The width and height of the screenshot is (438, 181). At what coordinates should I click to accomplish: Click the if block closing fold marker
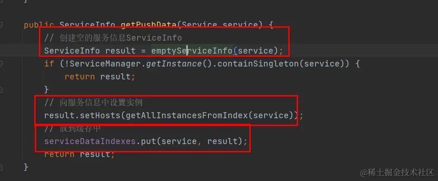click(x=1, y=90)
